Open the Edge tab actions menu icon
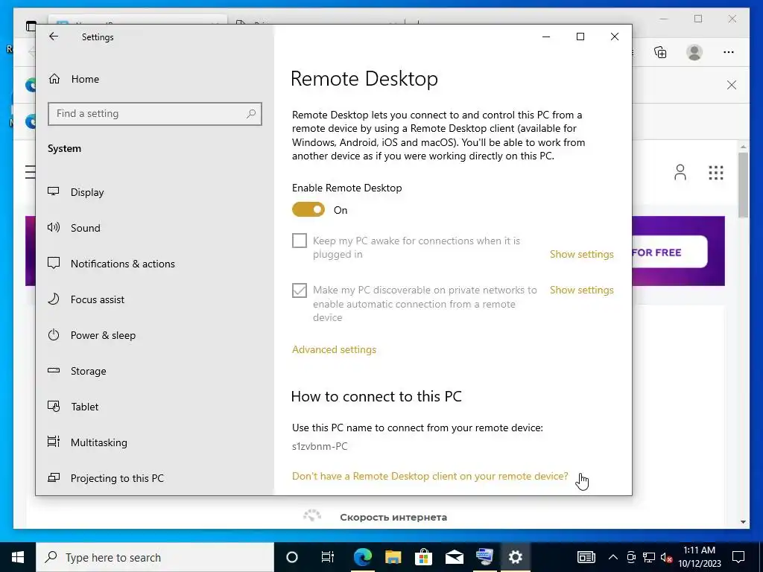This screenshot has height=572, width=763. coord(31,26)
